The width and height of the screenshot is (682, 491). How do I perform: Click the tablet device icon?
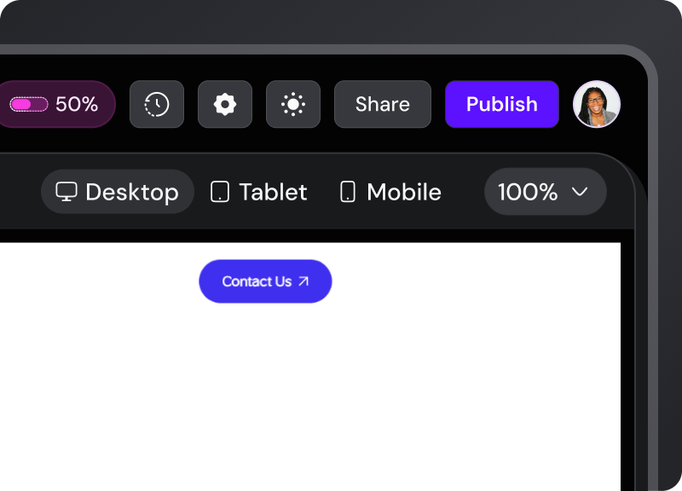(220, 192)
